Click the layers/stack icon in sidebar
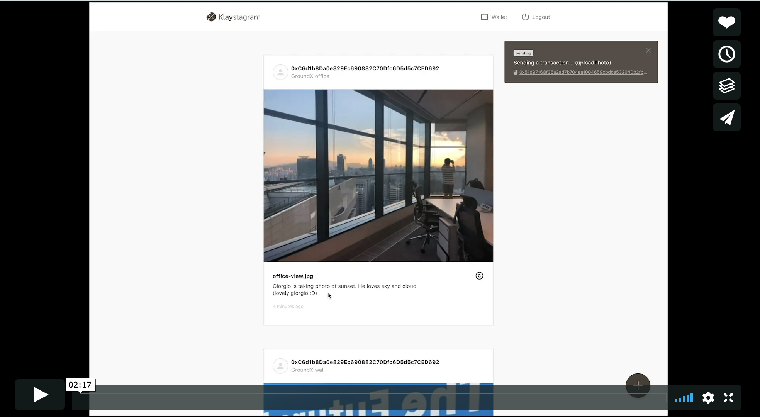Viewport: 760px width, 417px height. pos(727,85)
